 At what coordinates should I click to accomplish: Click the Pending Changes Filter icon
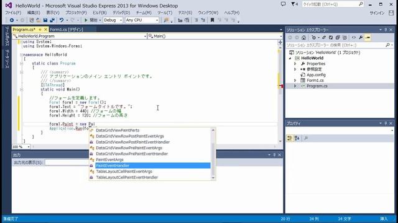313,37
